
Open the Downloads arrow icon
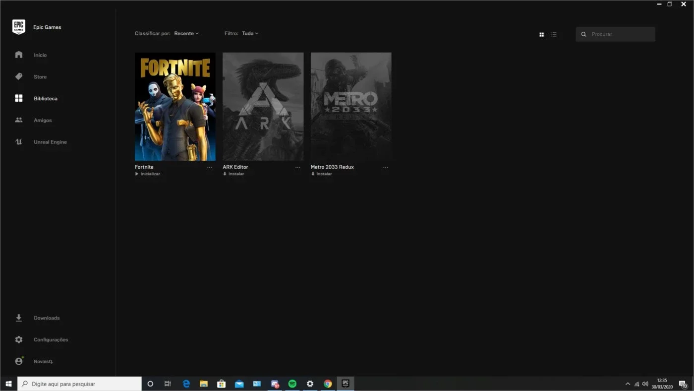[x=19, y=318]
